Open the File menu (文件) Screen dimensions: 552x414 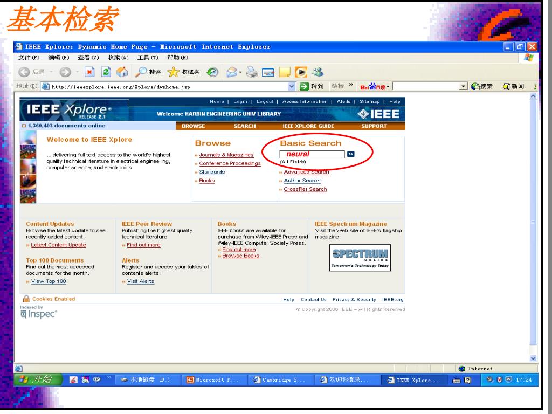click(x=29, y=57)
